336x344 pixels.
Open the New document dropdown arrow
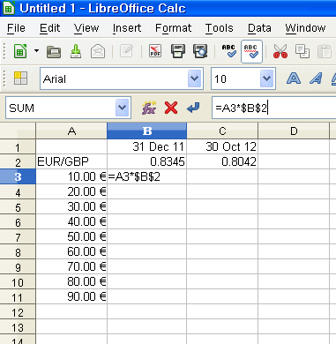tap(36, 51)
